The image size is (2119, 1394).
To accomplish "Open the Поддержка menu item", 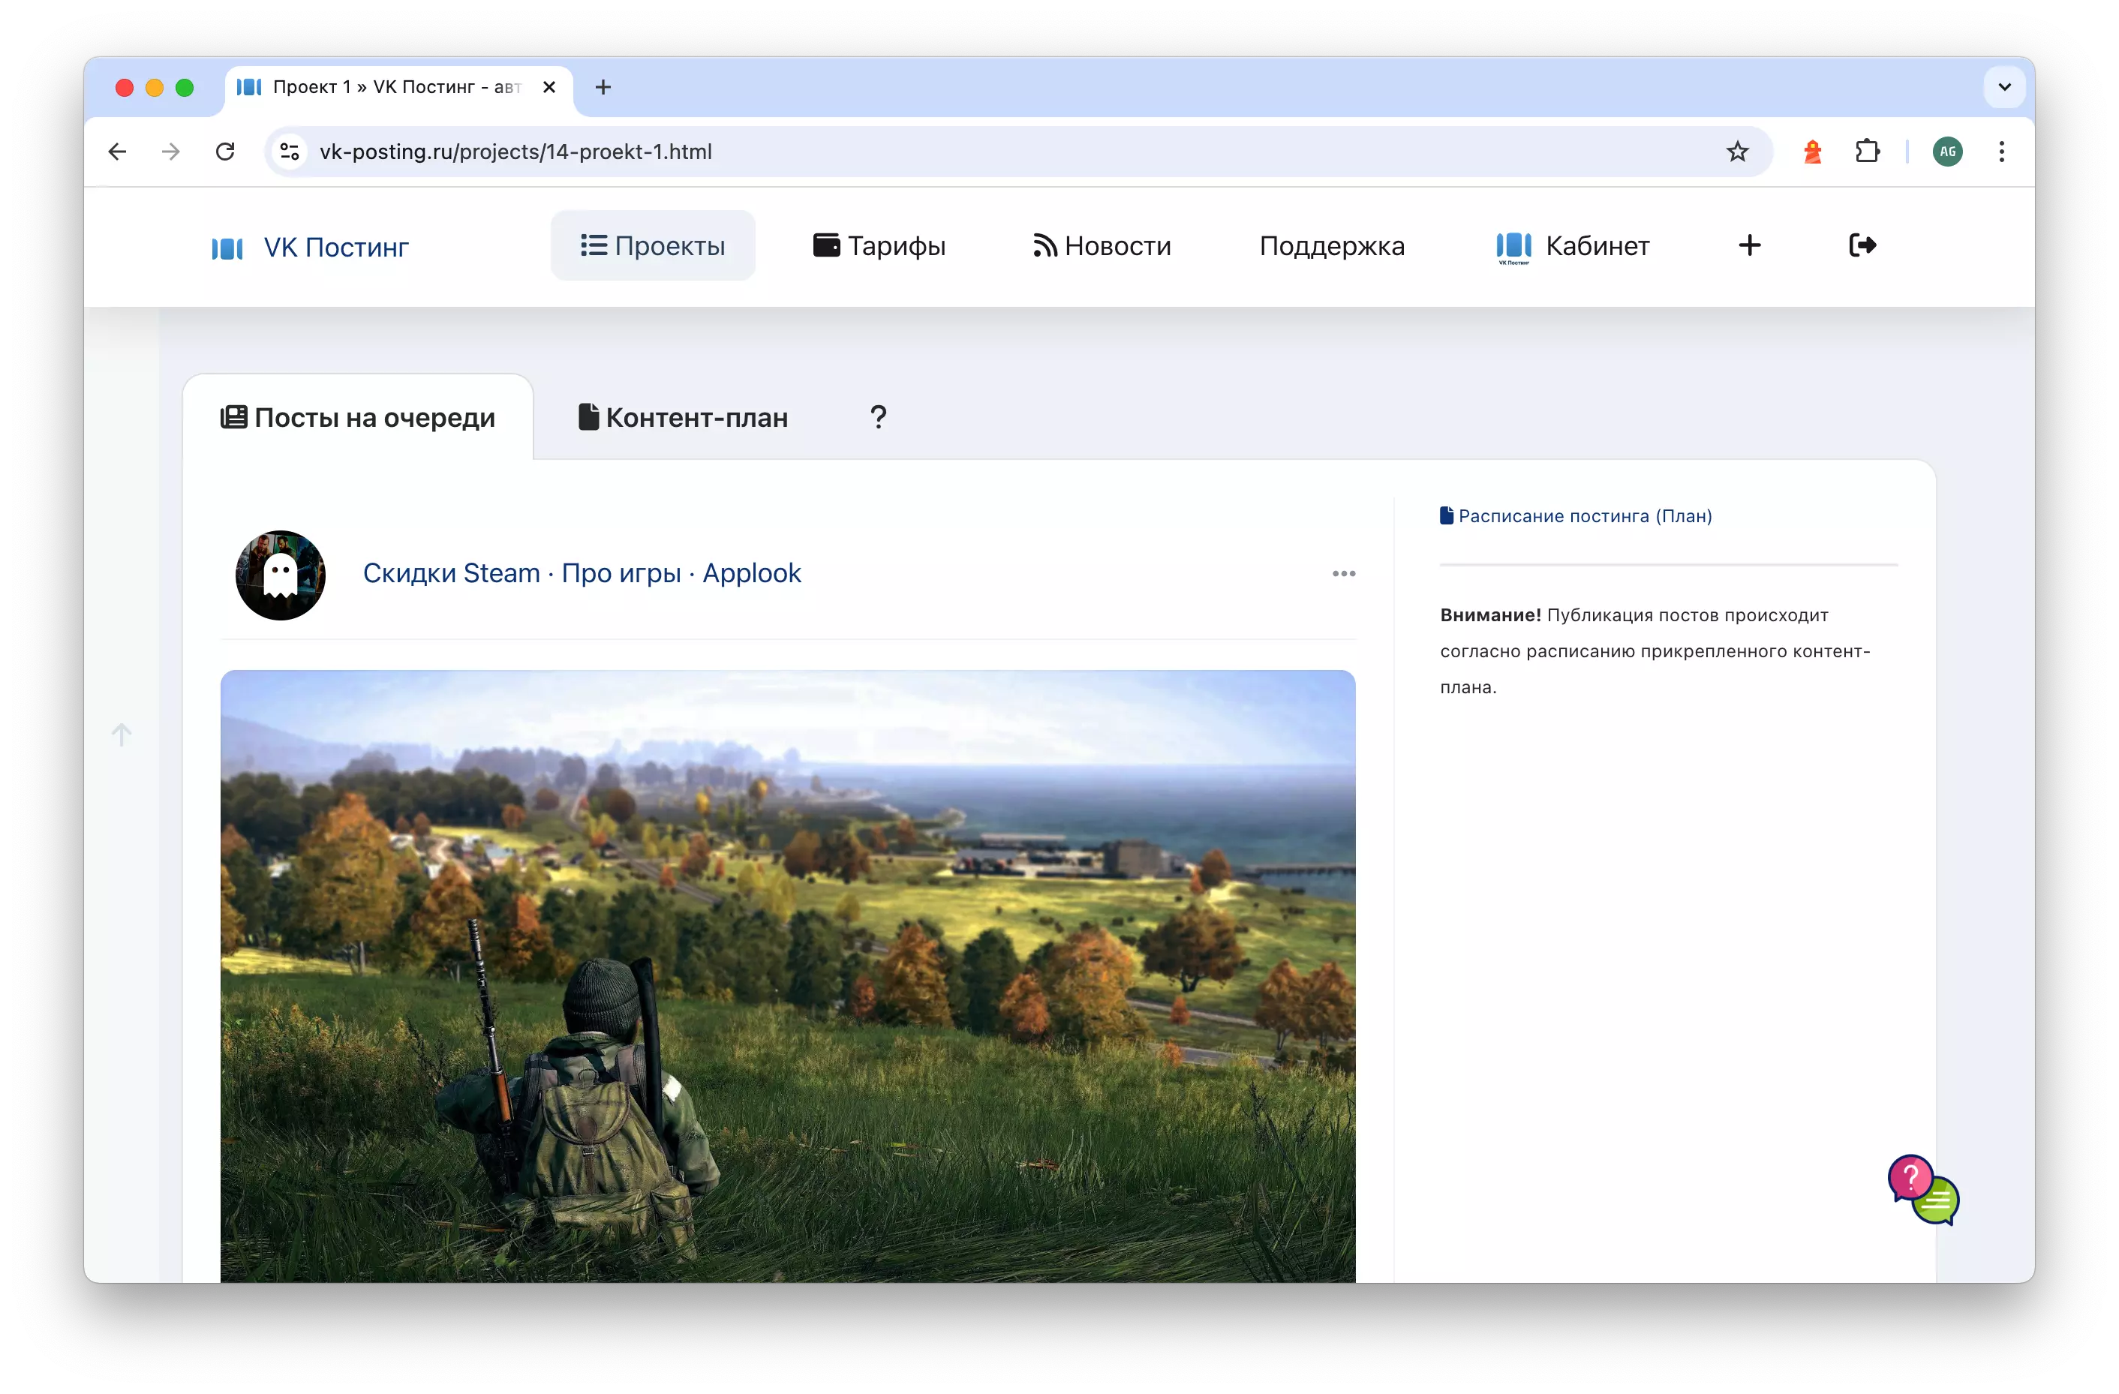I will tap(1332, 245).
